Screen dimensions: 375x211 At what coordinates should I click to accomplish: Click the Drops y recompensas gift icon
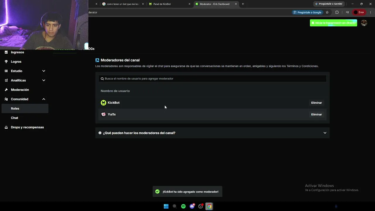[6, 127]
